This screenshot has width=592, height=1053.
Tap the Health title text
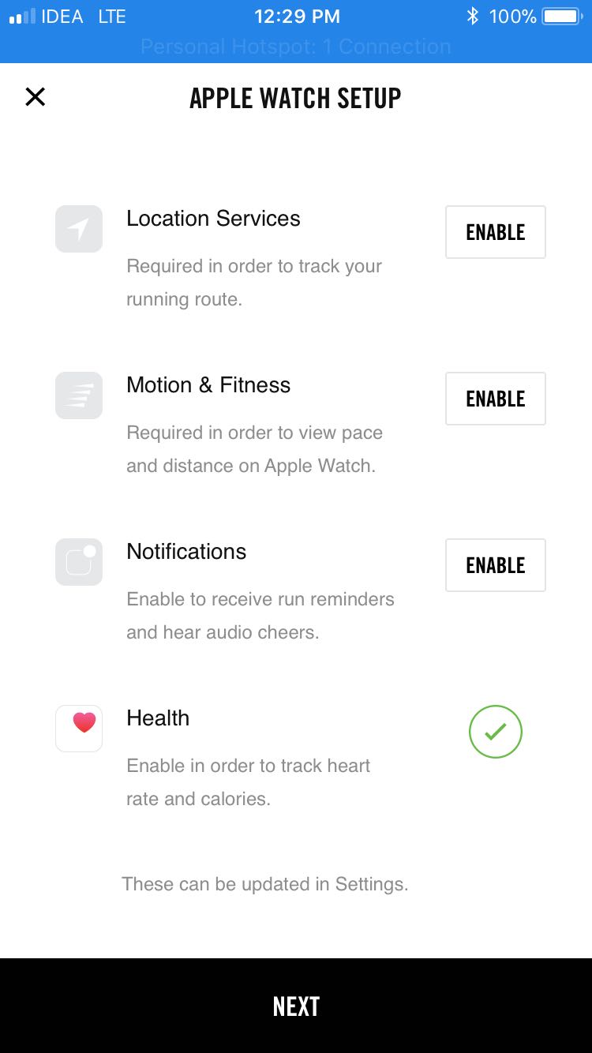(158, 718)
